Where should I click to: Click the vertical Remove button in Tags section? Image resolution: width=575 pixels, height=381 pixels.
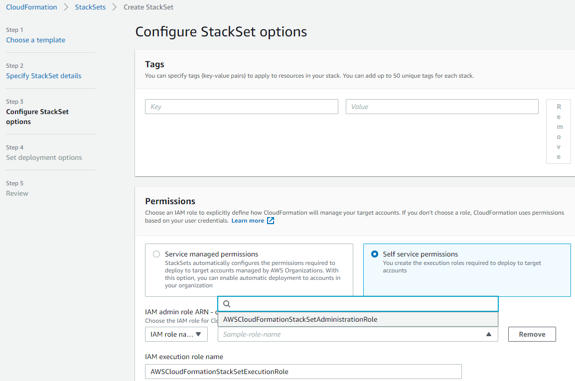click(559, 131)
